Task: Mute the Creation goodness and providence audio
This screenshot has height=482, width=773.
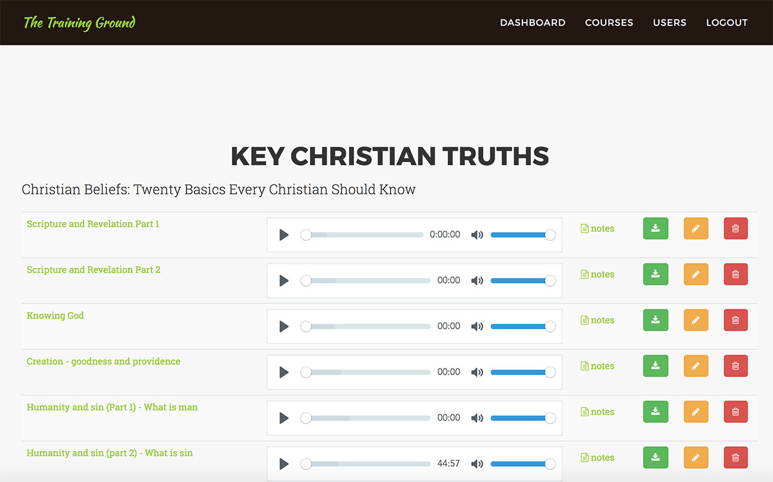Action: 477,372
